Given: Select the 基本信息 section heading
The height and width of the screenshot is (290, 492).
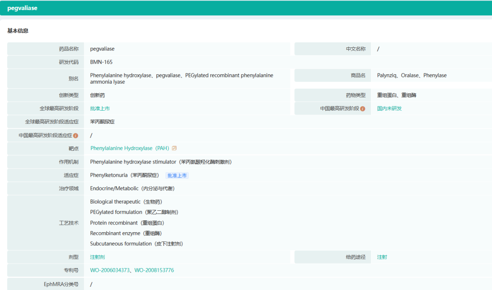Looking at the screenshot, I should click(18, 31).
